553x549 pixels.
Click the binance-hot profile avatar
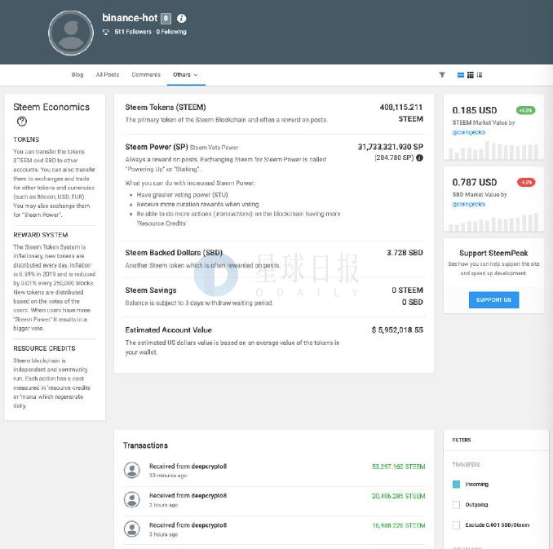click(x=71, y=33)
